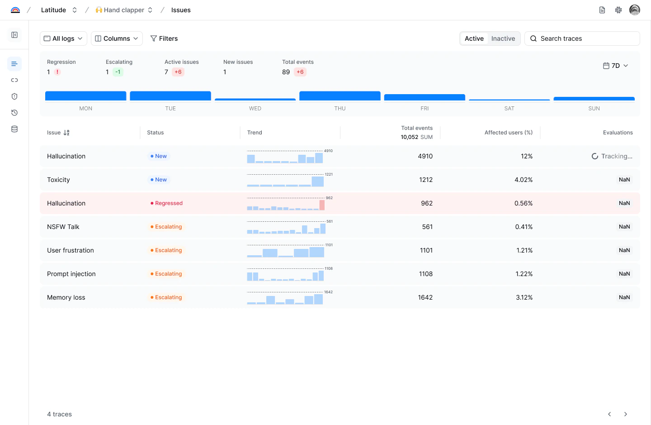Switch to the Active issues tab
The height and width of the screenshot is (425, 651).
(x=474, y=38)
